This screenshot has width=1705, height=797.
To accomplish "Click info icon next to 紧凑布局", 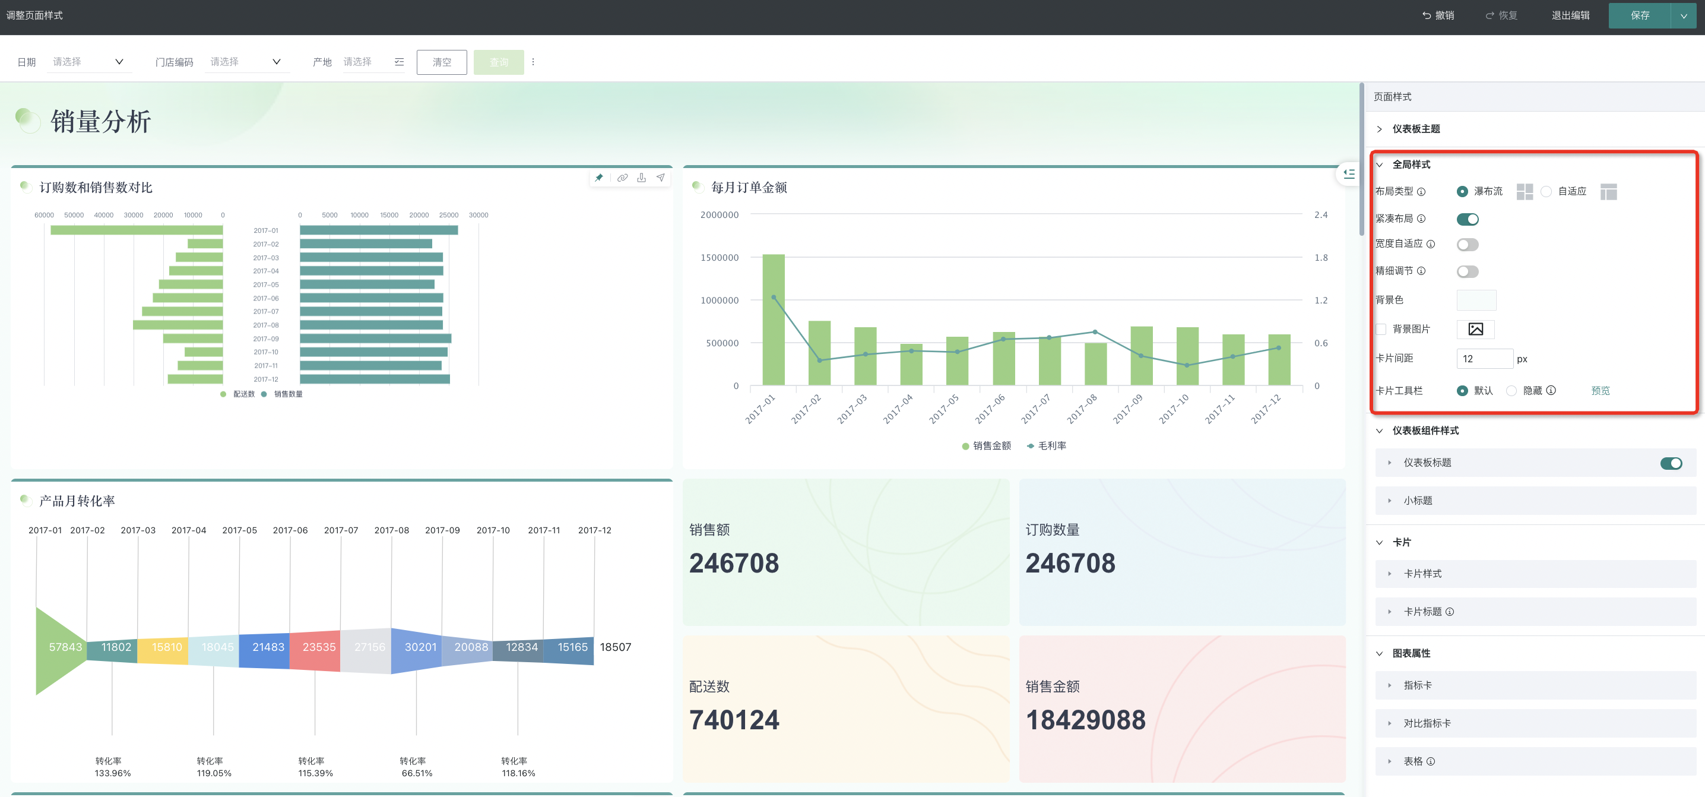I will [1421, 219].
